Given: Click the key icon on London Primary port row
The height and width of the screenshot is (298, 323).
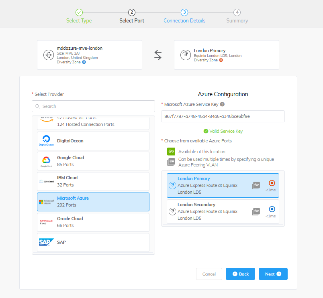Looking at the screenshot, I should click(x=256, y=185).
